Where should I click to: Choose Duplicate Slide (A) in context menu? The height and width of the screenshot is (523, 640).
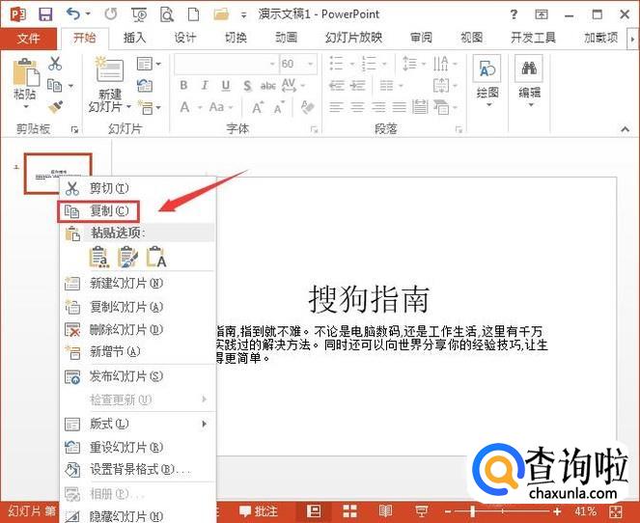coord(137,307)
